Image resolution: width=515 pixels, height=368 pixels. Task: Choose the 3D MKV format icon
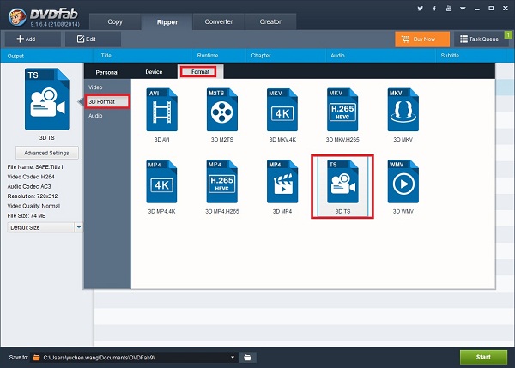coord(403,110)
